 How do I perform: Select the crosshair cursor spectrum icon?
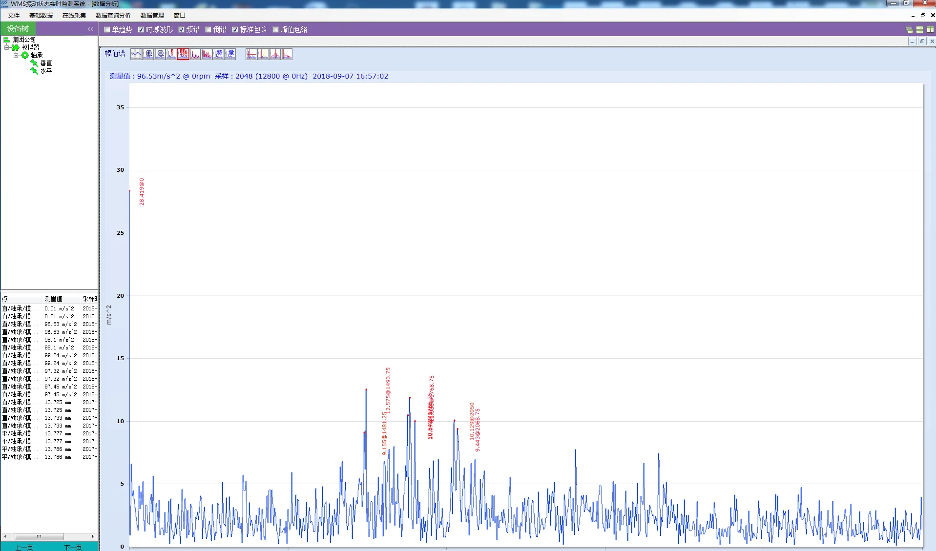click(251, 54)
